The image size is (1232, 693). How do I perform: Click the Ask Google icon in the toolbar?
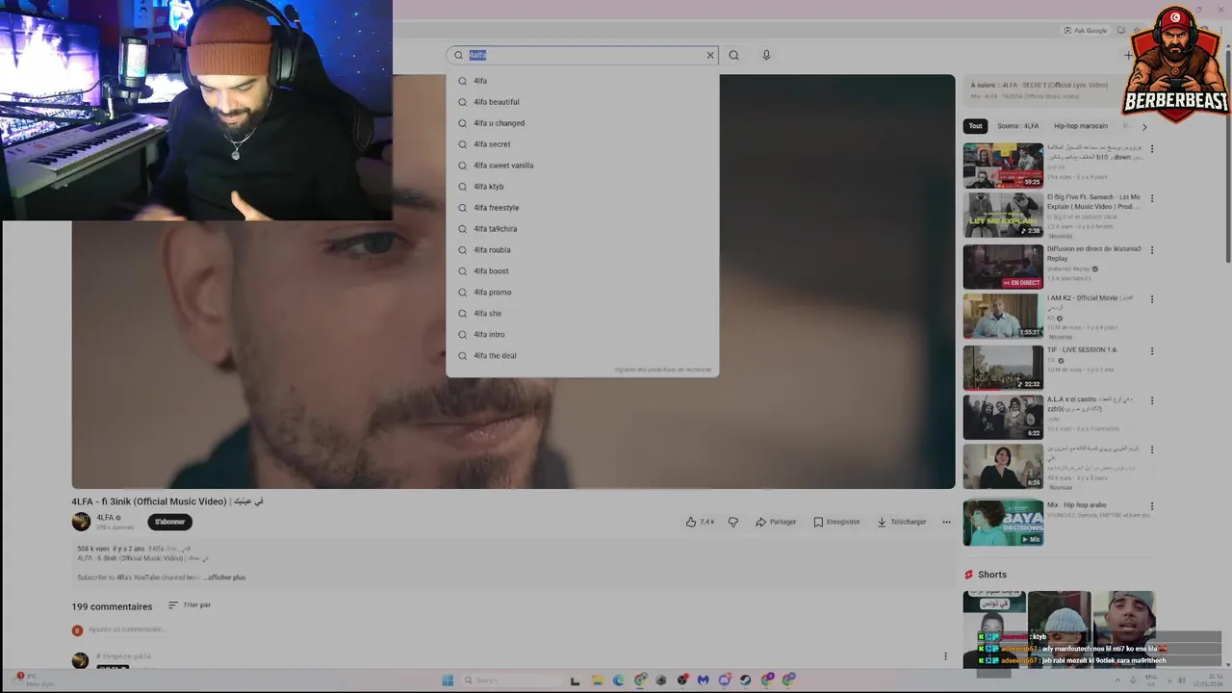(1068, 31)
